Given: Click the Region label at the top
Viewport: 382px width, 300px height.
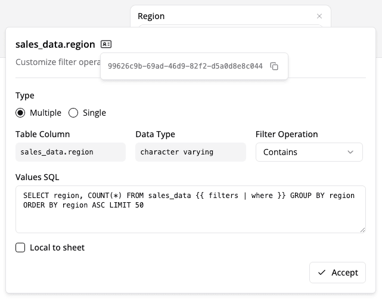Looking at the screenshot, I should 151,16.
